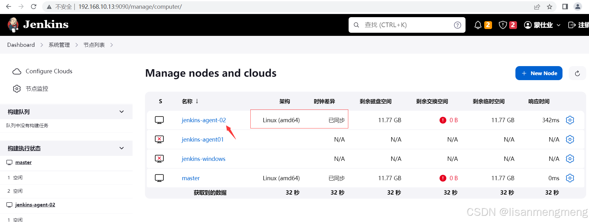
Task: Click the browser share page icon
Action: click(537, 7)
